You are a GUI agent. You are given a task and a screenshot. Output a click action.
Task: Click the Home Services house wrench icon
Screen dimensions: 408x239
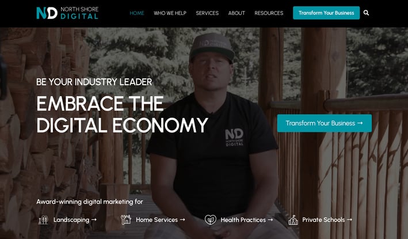point(126,220)
